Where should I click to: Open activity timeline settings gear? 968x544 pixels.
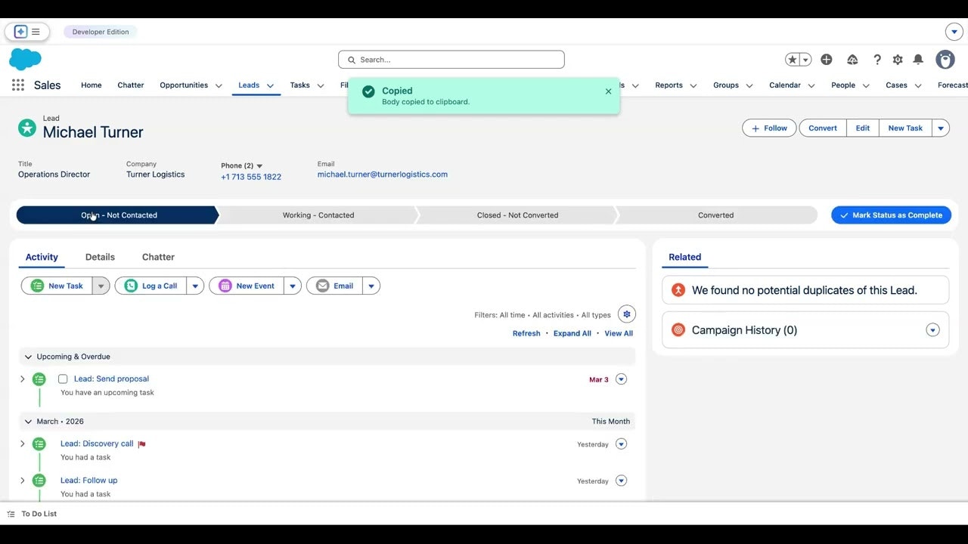tap(626, 314)
